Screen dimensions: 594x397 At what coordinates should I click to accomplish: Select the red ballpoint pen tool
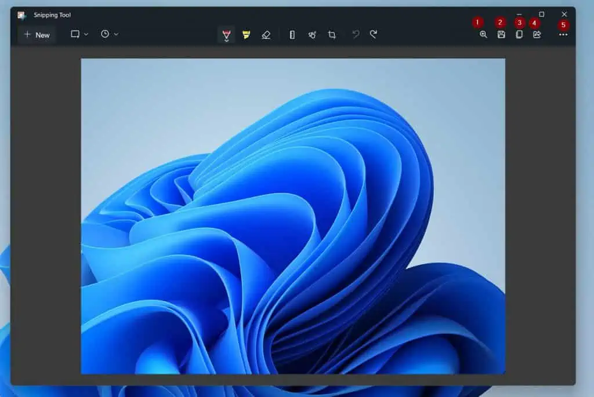pos(226,35)
